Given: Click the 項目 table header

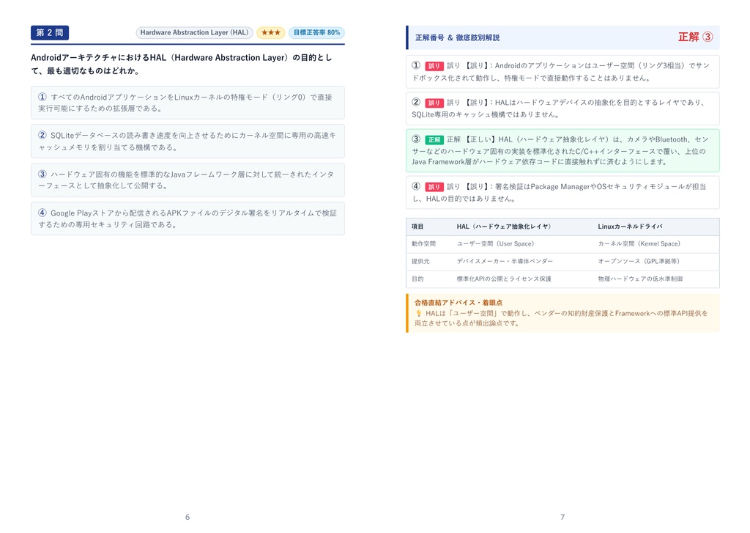Looking at the screenshot, I should (417, 227).
